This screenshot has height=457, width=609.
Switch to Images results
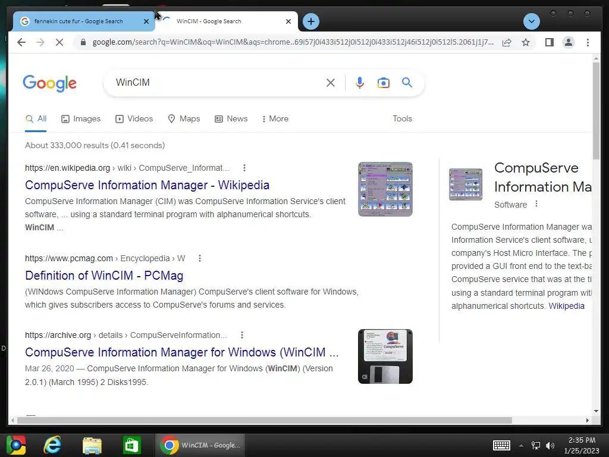coord(81,119)
